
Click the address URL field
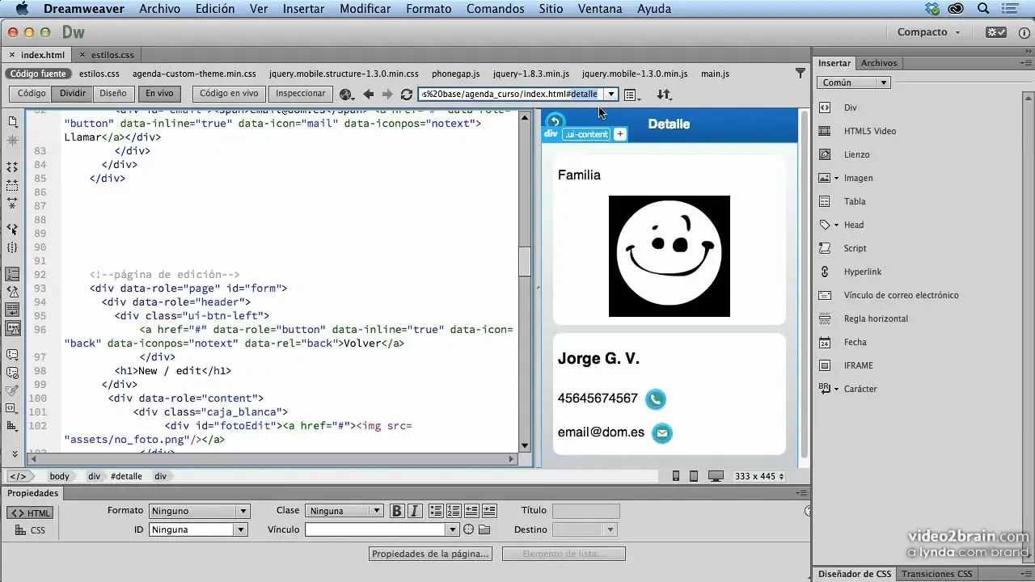(511, 94)
